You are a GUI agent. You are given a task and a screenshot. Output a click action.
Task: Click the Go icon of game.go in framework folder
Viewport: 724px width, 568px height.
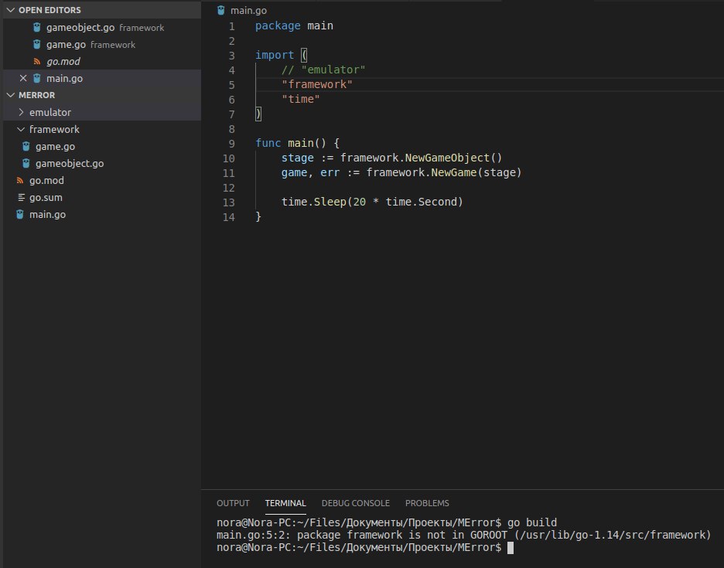(x=26, y=146)
